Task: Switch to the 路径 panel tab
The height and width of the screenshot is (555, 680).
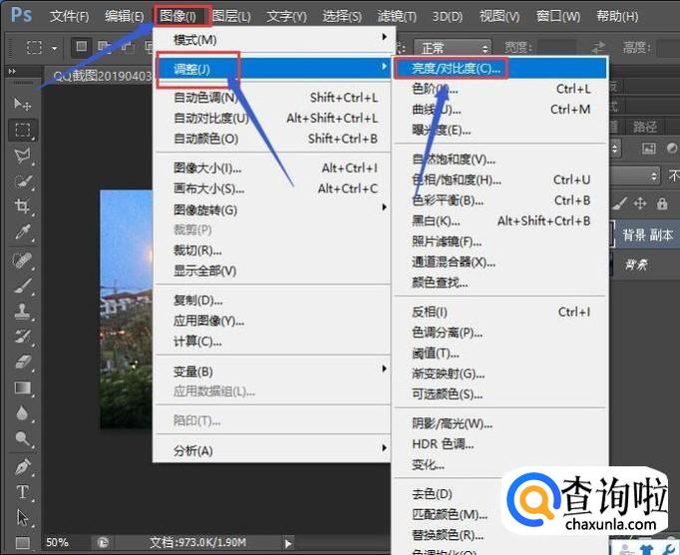Action: coord(645,127)
